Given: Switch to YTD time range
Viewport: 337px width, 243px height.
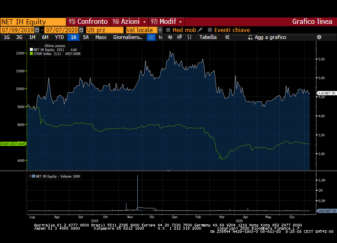Looking at the screenshot, I should (x=59, y=37).
